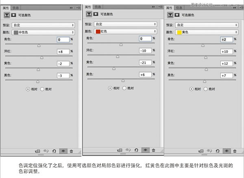Switch to 属性 tab in the Reds (红色) panel
Viewport: 244px width, 178px height.
88,7
